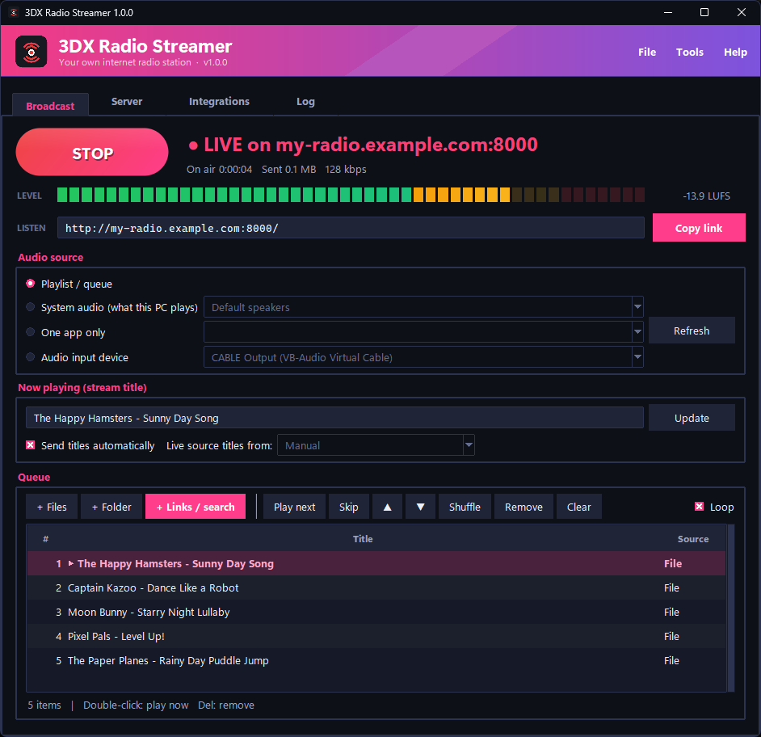Click the Shuffle button

point(465,507)
